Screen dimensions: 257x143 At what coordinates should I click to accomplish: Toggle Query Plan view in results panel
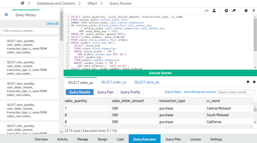105,92
